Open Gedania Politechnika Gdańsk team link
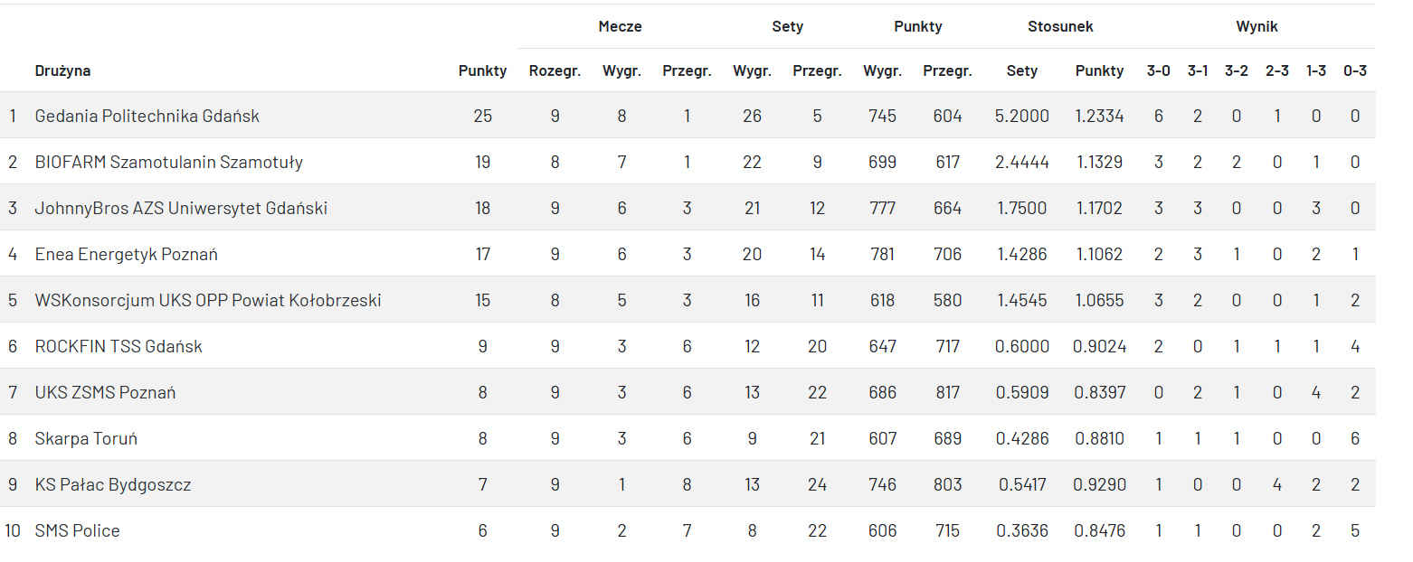1413x562 pixels. click(147, 116)
